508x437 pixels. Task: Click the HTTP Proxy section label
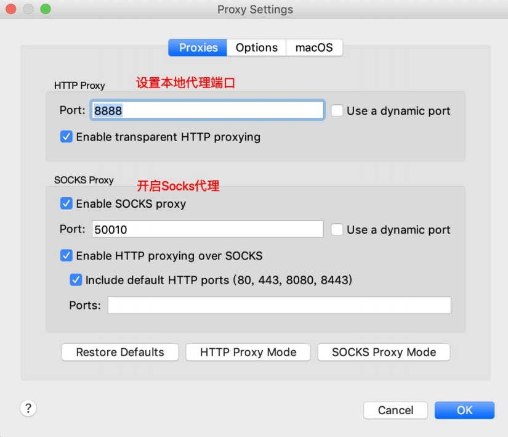pos(79,86)
